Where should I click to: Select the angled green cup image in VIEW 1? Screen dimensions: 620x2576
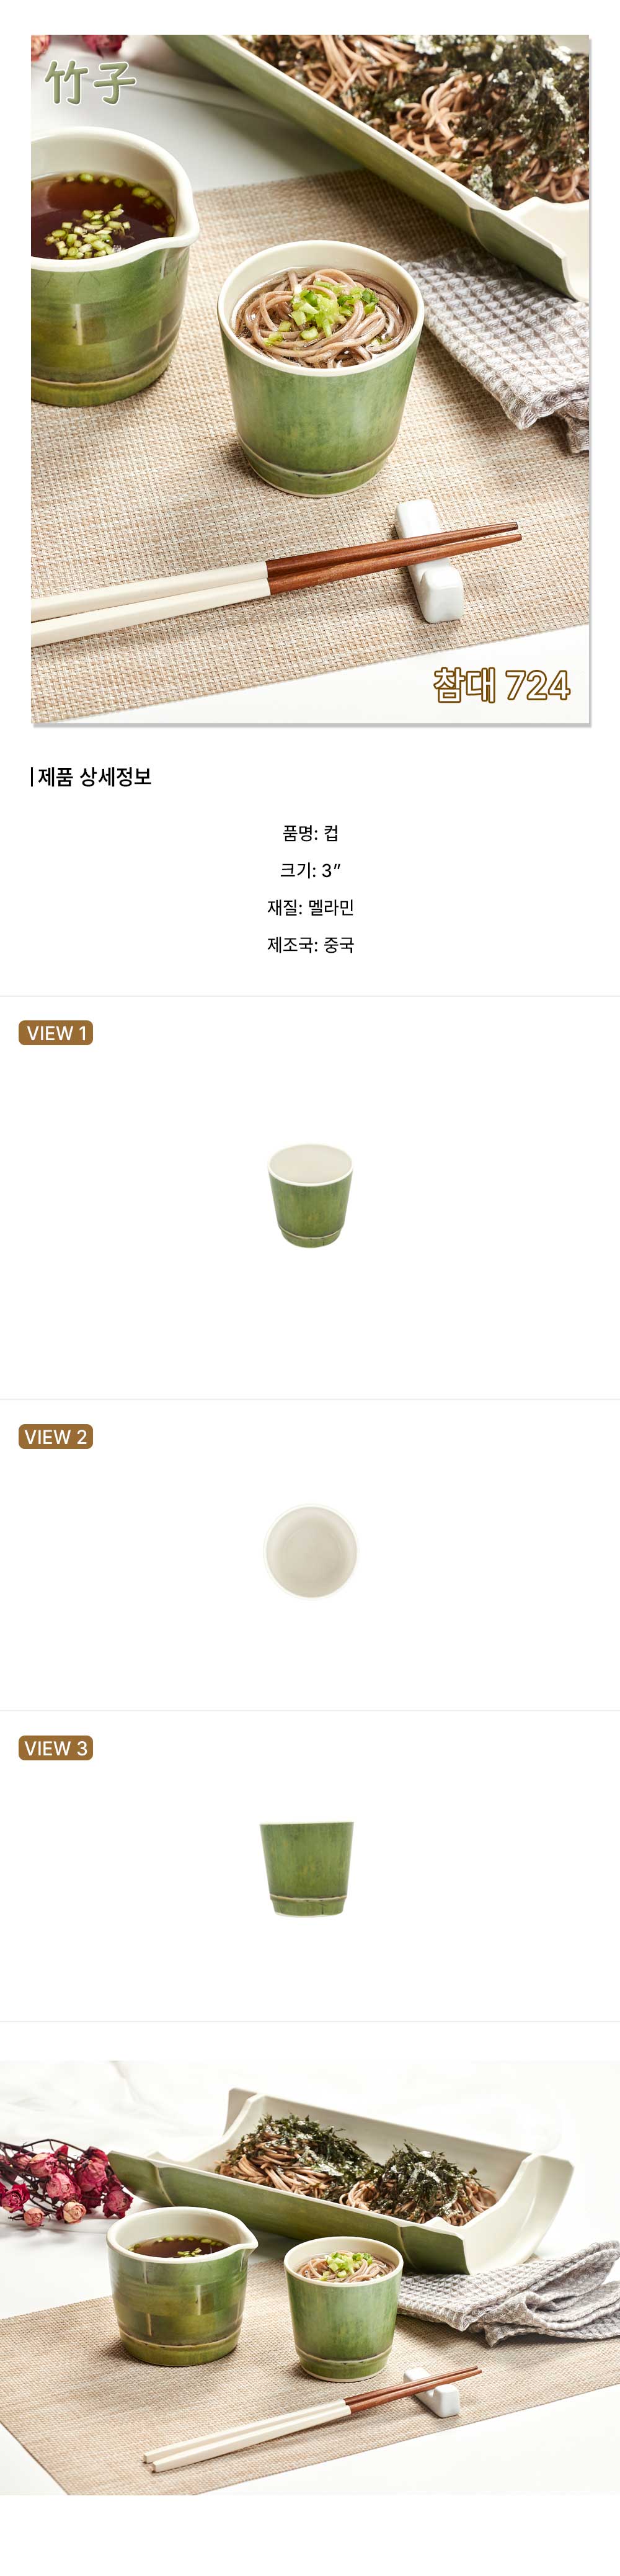click(x=310, y=1195)
